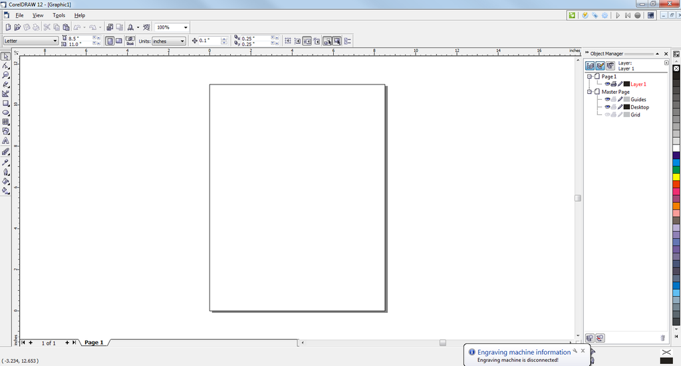The height and width of the screenshot is (366, 681).
Task: Select the Rectangle tool
Action: (x=5, y=103)
